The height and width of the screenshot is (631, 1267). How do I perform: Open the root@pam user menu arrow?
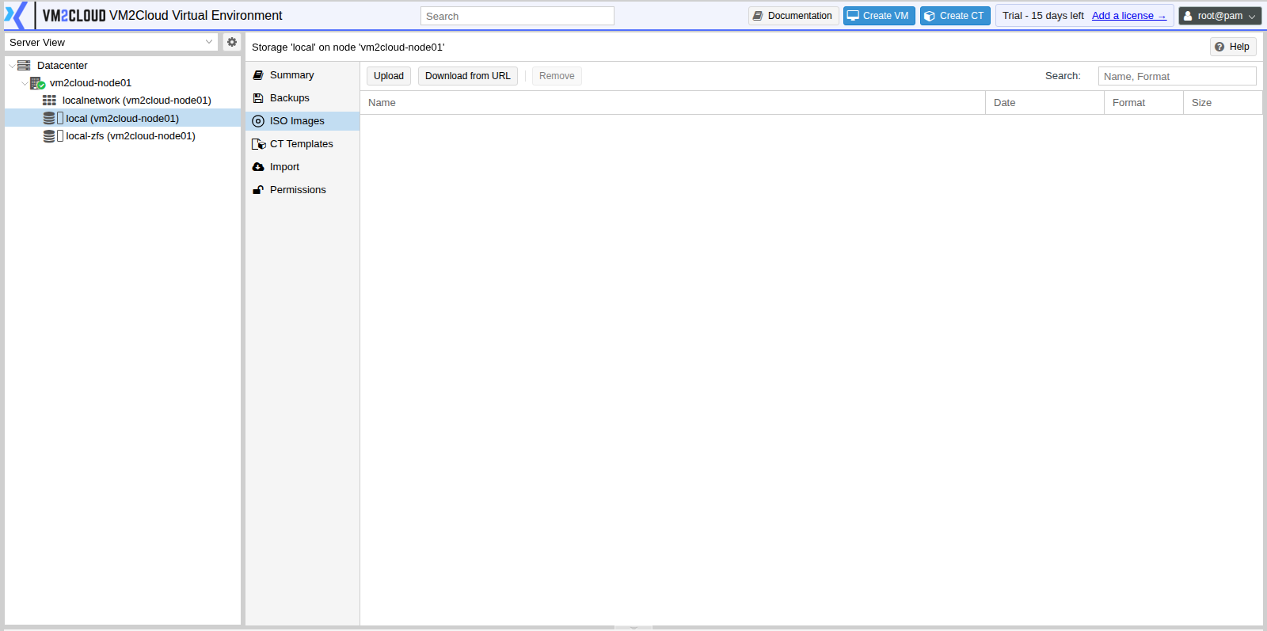click(x=1252, y=17)
